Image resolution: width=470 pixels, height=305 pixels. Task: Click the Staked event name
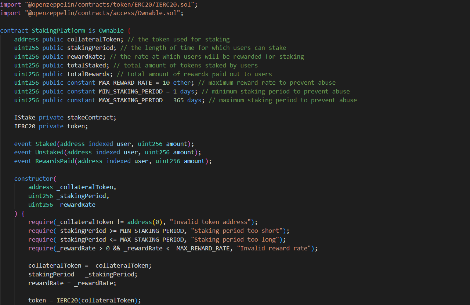46,144
